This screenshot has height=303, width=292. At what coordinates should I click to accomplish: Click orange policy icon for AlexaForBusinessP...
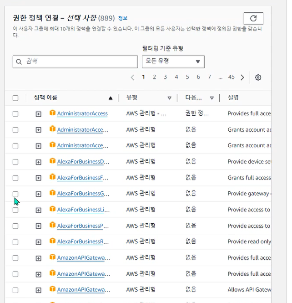pyautogui.click(x=52, y=225)
